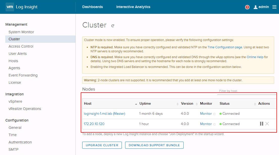Viewport: 279px width, 155px height.
Task: Open the Online Help link
Action: tap(255, 57)
